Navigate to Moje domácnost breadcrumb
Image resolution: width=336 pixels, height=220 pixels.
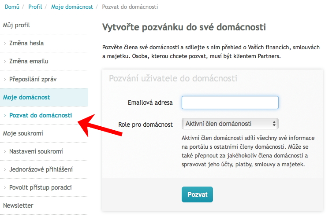coord(72,7)
